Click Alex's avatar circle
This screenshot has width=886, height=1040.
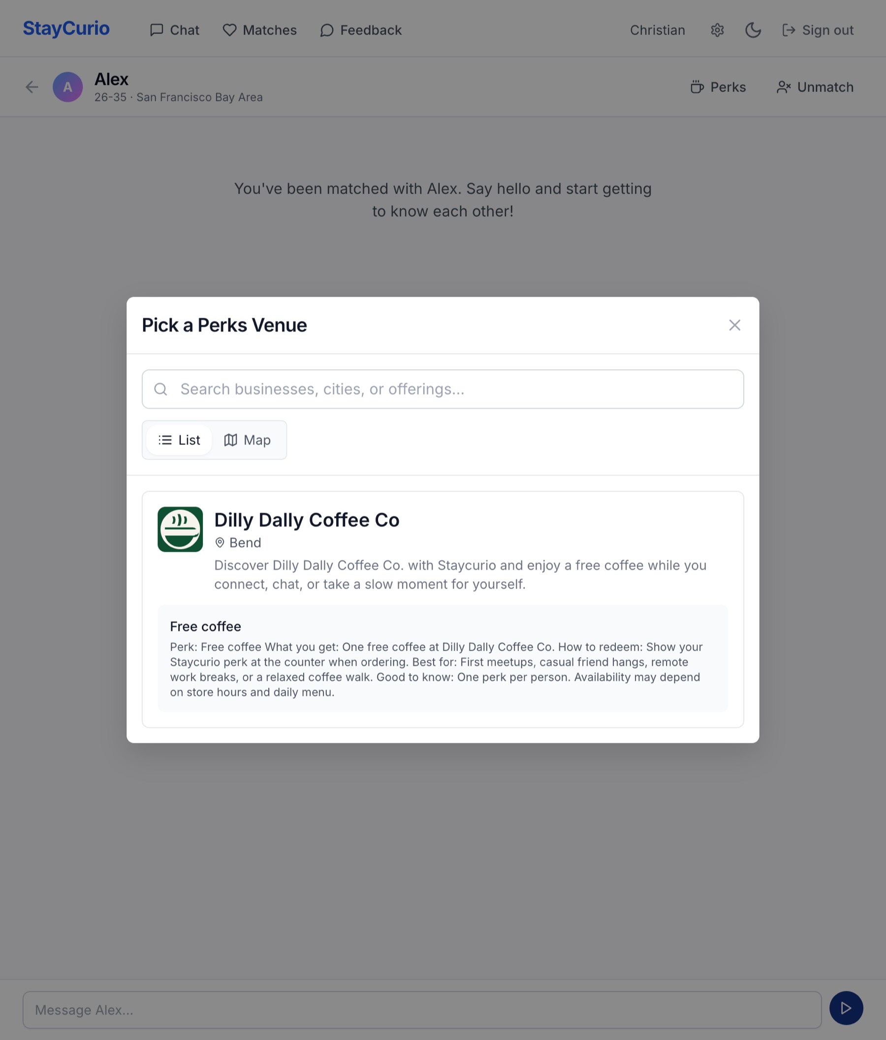tap(68, 87)
